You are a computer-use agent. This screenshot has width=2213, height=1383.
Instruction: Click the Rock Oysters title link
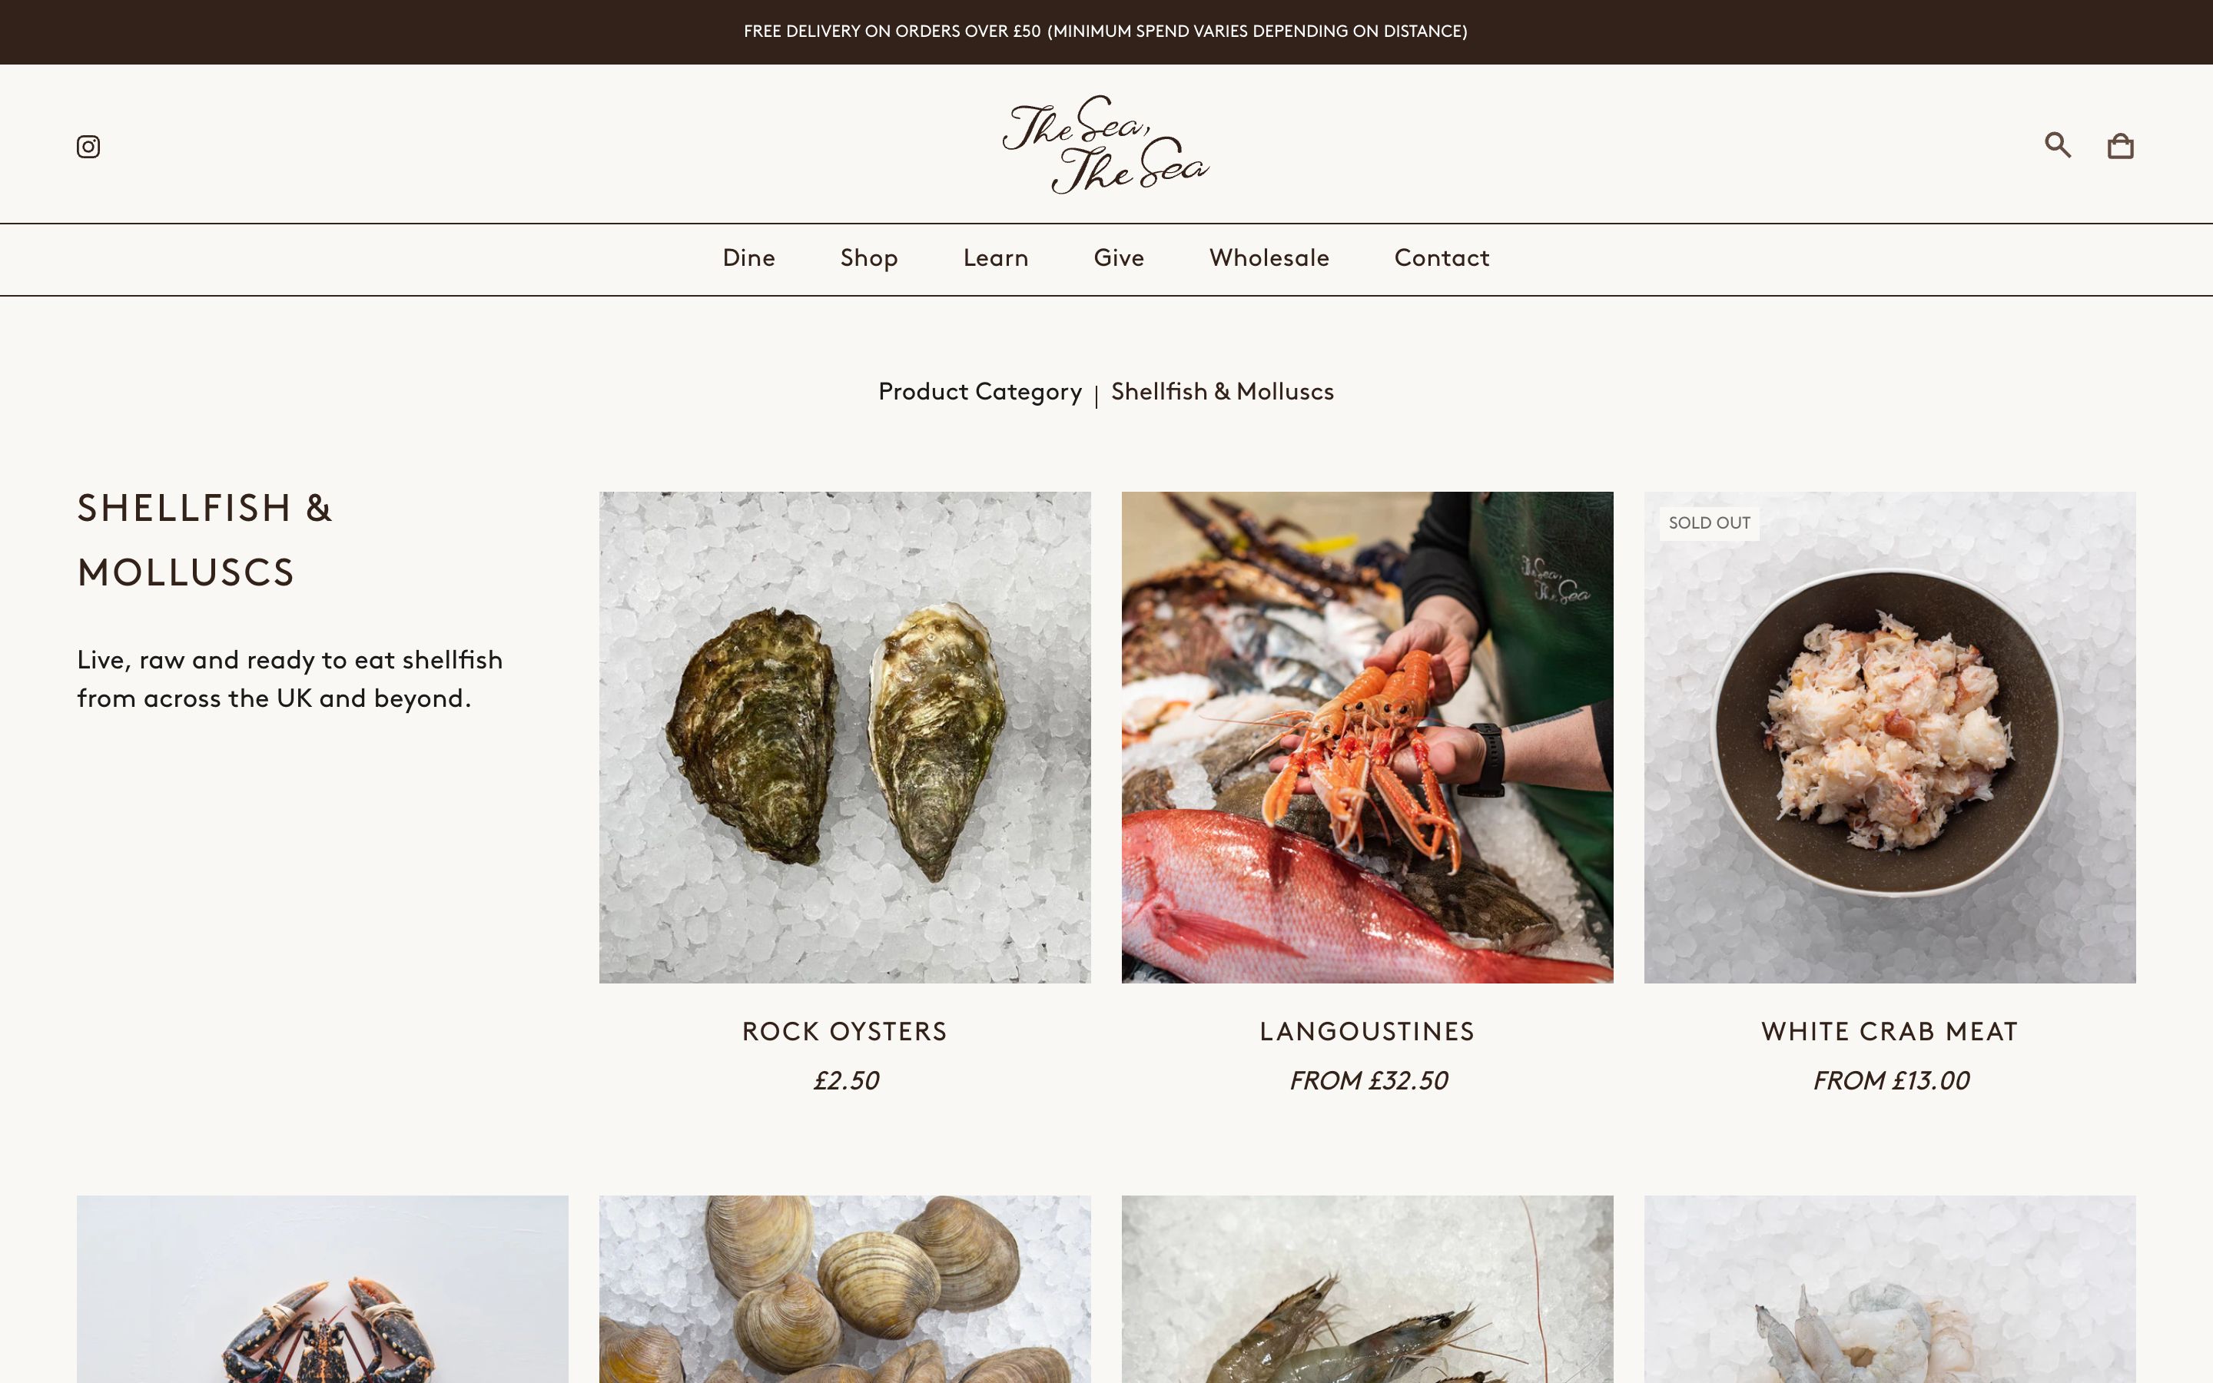(845, 1032)
